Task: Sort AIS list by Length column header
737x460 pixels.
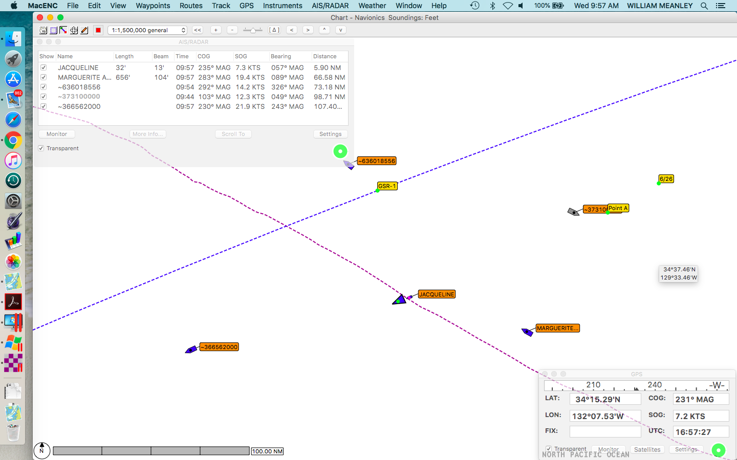Action: [x=132, y=56]
